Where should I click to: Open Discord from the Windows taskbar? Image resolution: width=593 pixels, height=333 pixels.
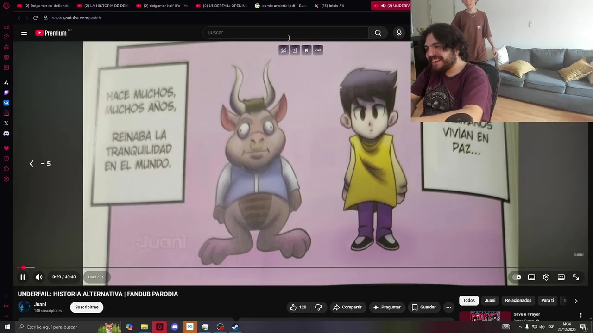(x=175, y=327)
